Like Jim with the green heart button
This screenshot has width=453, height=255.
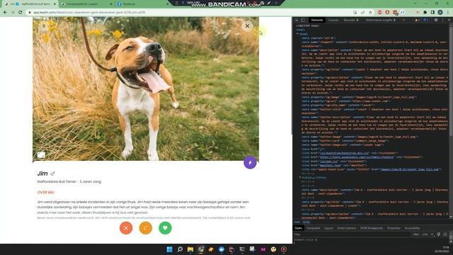(165, 228)
